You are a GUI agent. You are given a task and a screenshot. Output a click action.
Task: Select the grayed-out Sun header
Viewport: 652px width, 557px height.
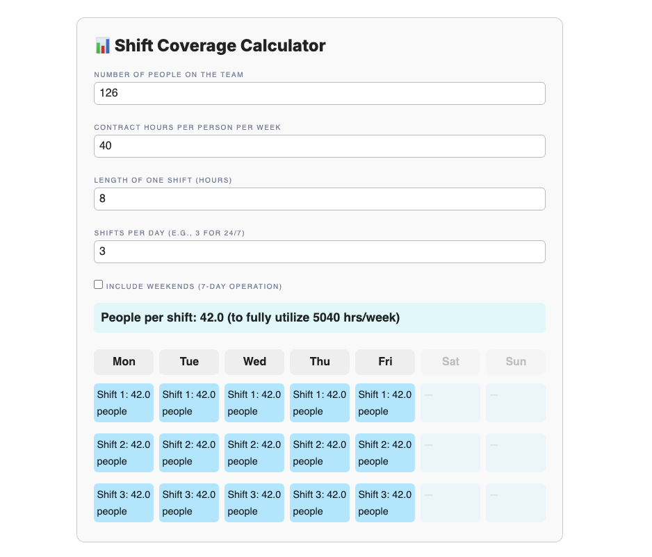click(515, 361)
